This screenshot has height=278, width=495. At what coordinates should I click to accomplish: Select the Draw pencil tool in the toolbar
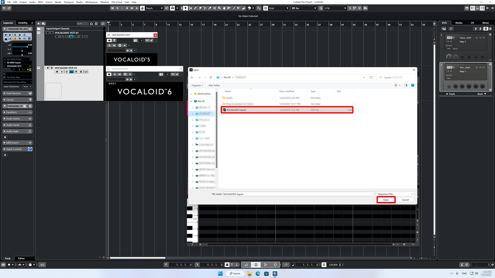click(195, 8)
